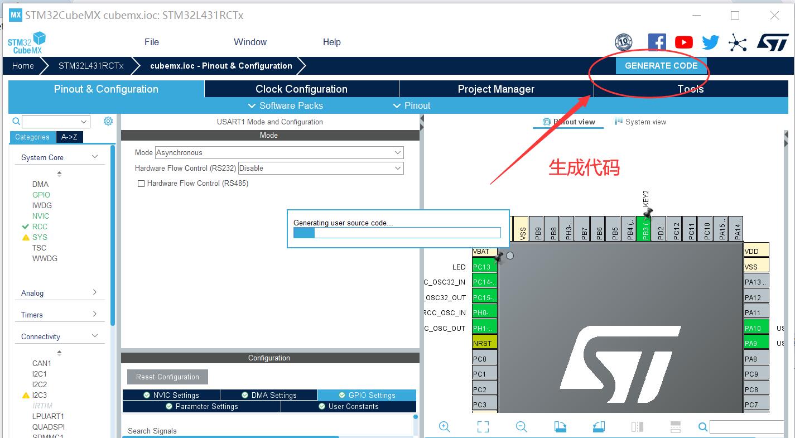Click the pin search field in the pinout toolbar

pos(748,427)
